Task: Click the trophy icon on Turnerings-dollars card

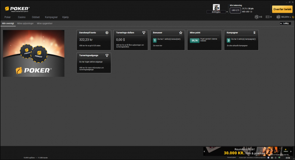Action: click(144, 33)
